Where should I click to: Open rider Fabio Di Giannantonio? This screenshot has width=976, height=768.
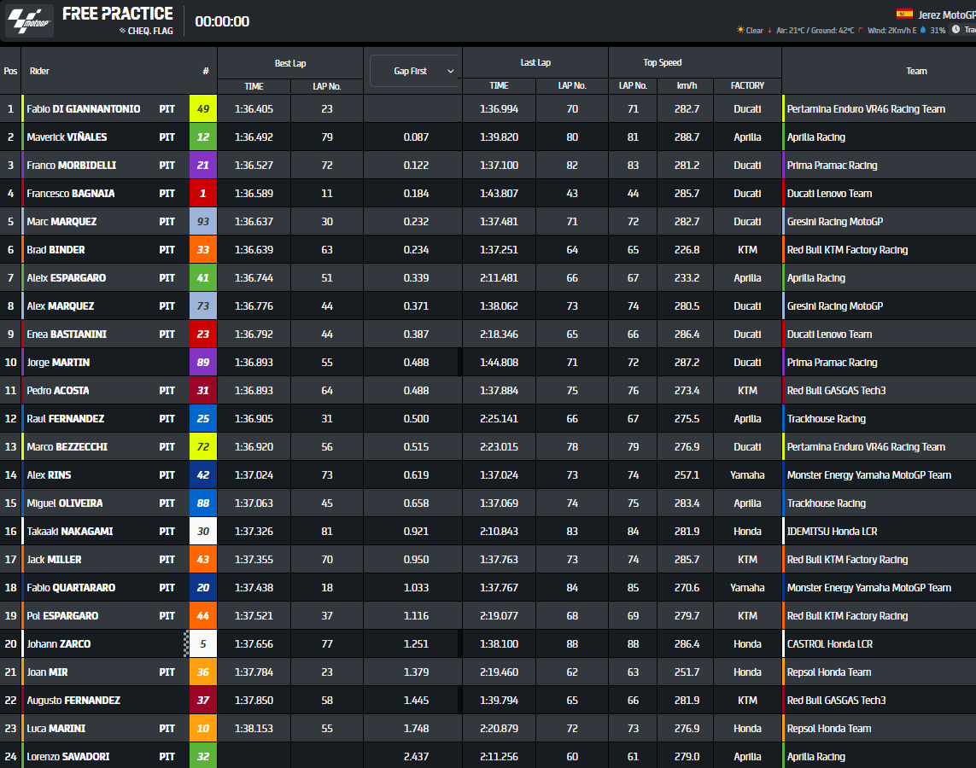84,109
